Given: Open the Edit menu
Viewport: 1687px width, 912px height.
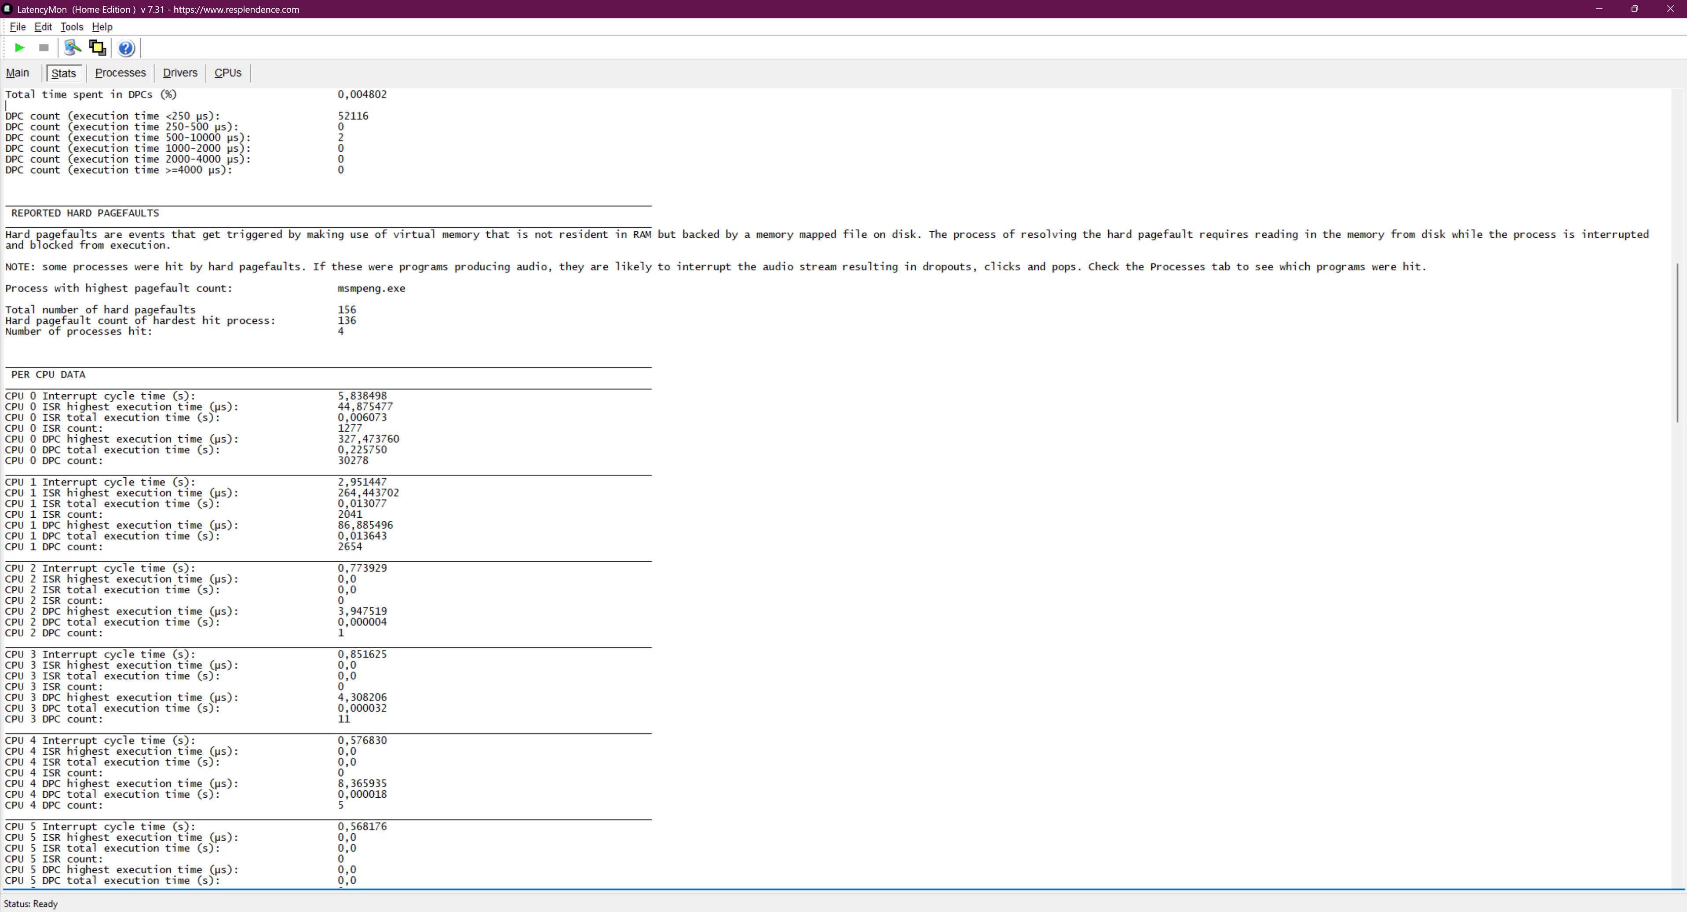Looking at the screenshot, I should pyautogui.click(x=43, y=27).
